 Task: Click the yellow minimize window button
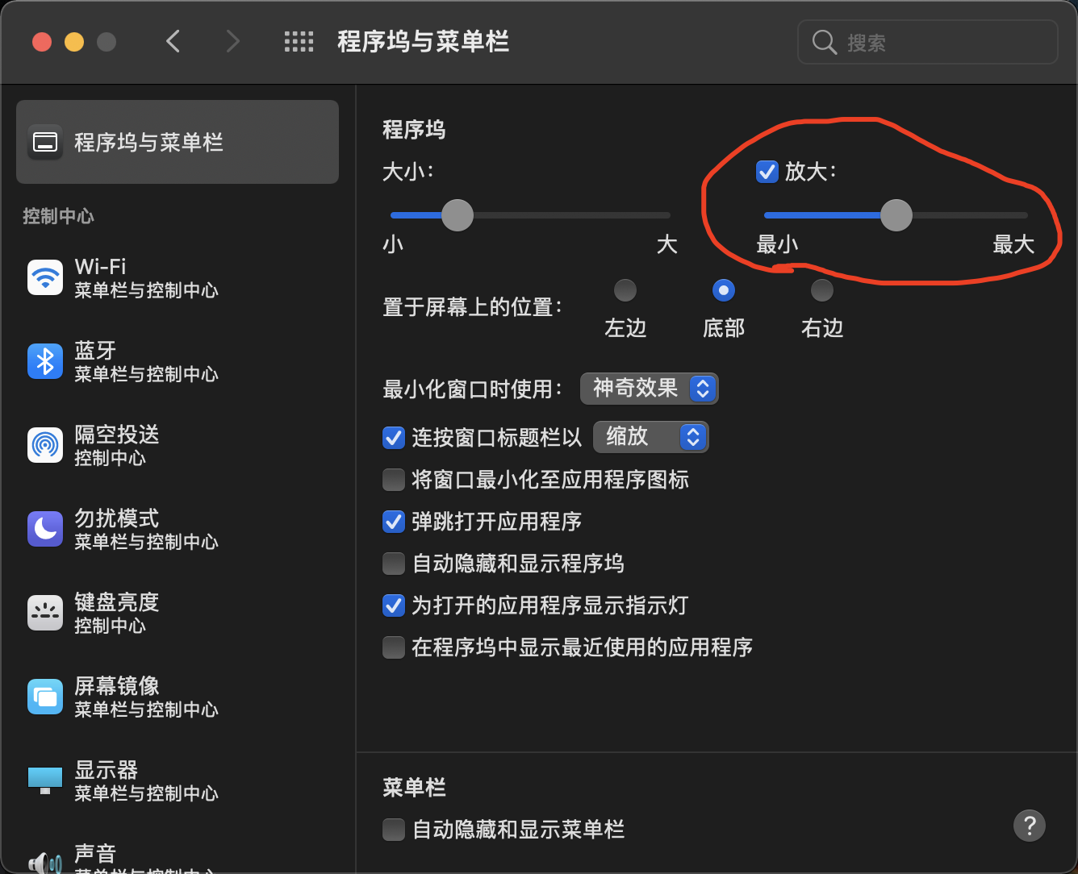[74, 42]
